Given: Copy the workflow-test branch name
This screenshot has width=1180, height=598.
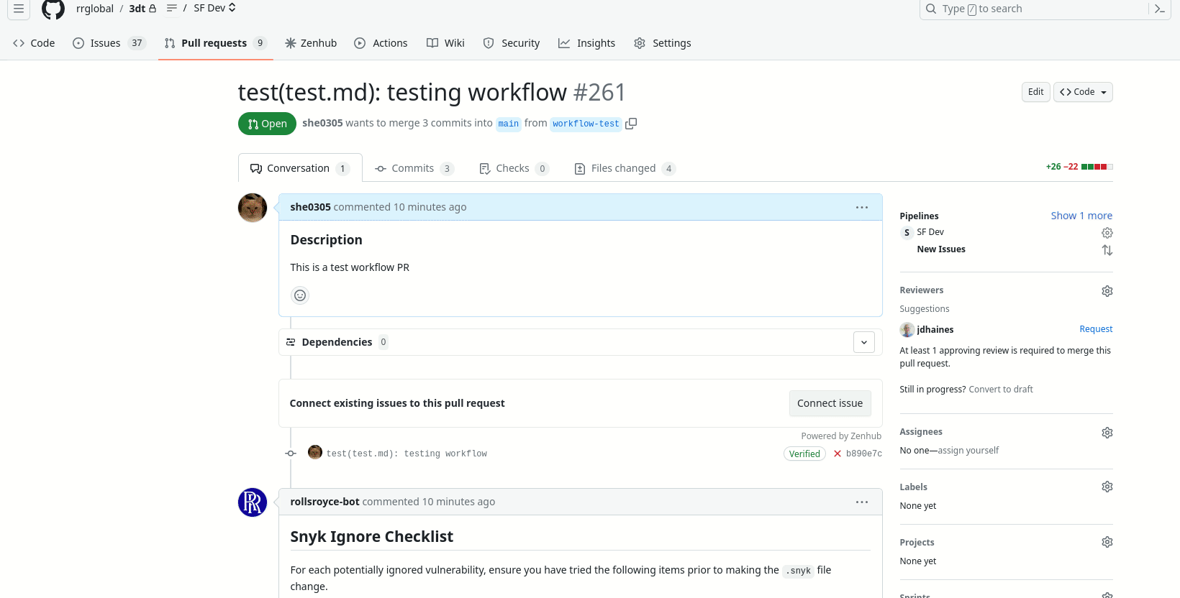Looking at the screenshot, I should 631,124.
